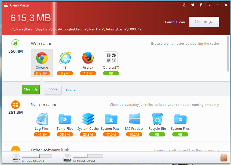Image resolution: width=231 pixels, height=165 pixels.
Task: Select the Recycle Bin icon
Action: point(157,119)
